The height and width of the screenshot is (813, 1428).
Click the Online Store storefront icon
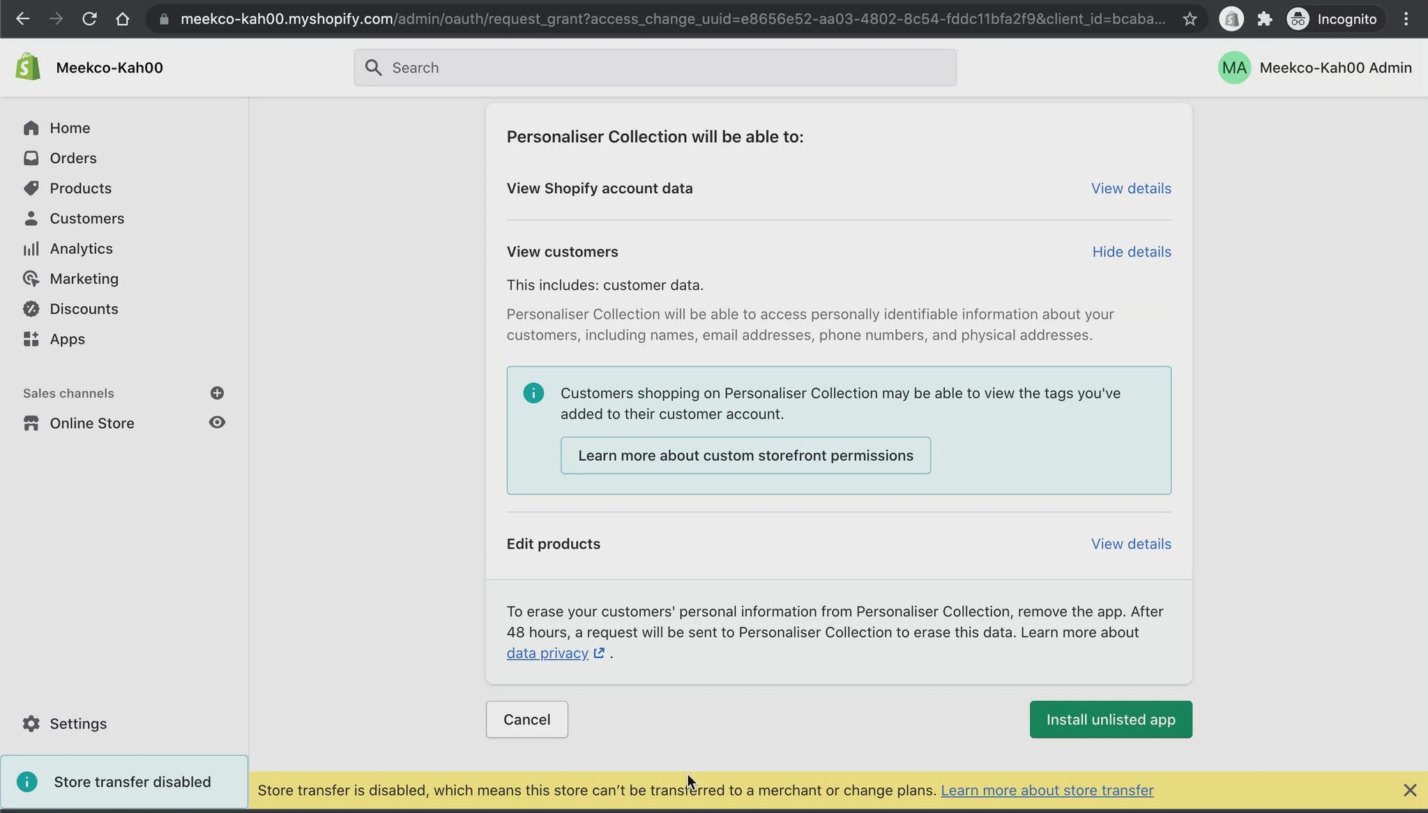tap(31, 423)
